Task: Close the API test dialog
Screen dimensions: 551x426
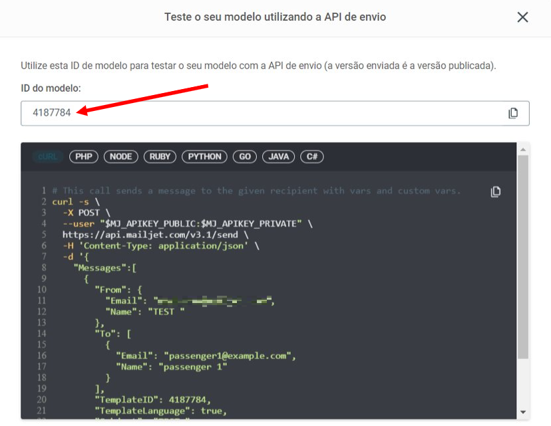Action: point(522,17)
